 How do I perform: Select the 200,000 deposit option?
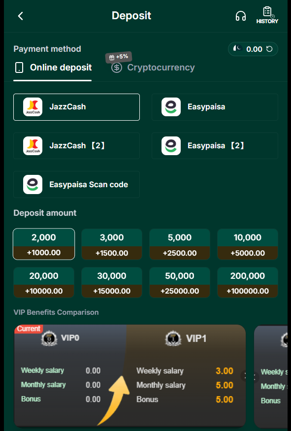point(248,282)
